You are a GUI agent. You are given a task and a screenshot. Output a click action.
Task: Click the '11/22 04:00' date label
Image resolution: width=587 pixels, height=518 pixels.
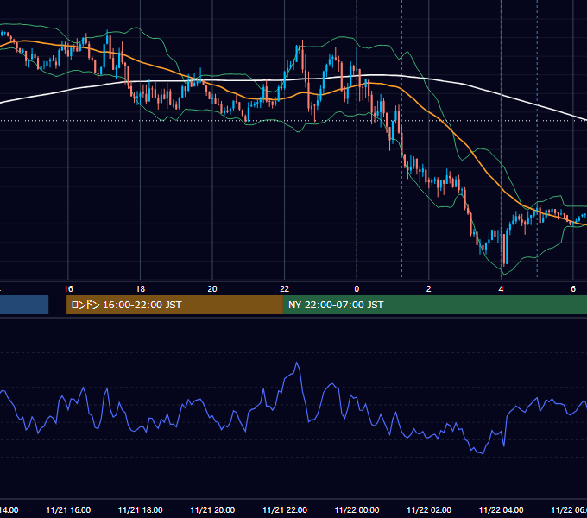point(501,509)
